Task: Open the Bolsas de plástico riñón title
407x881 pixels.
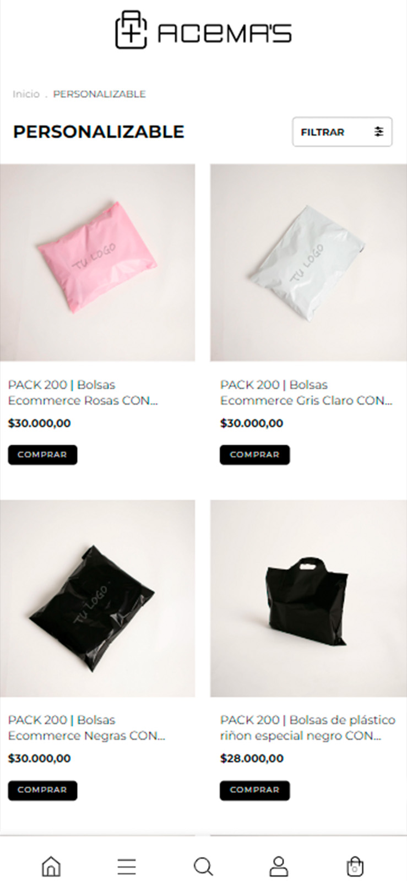Action: click(x=307, y=728)
